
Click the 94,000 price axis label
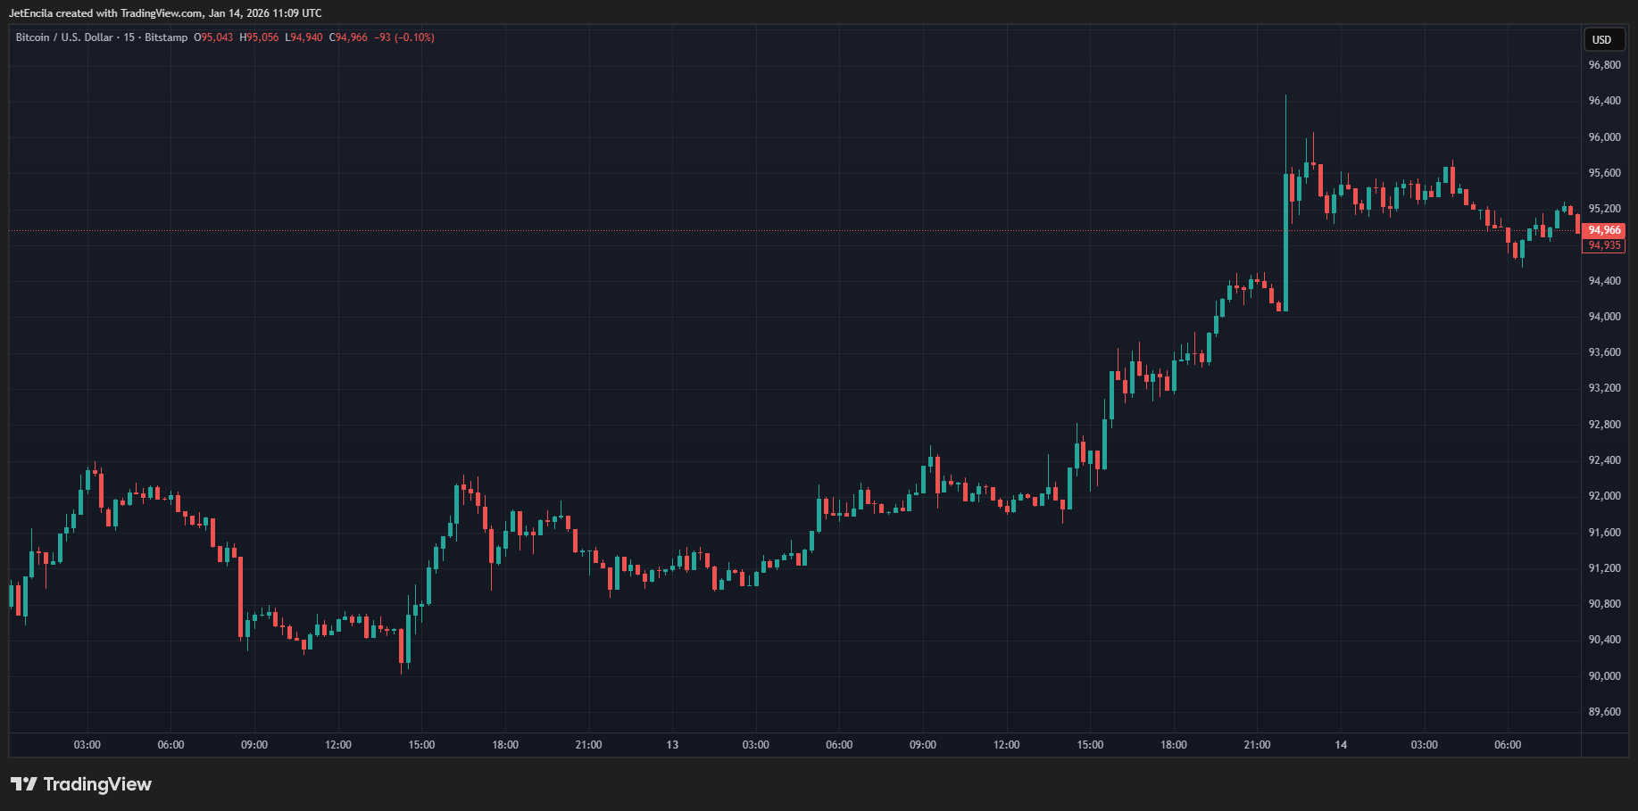pos(1604,317)
